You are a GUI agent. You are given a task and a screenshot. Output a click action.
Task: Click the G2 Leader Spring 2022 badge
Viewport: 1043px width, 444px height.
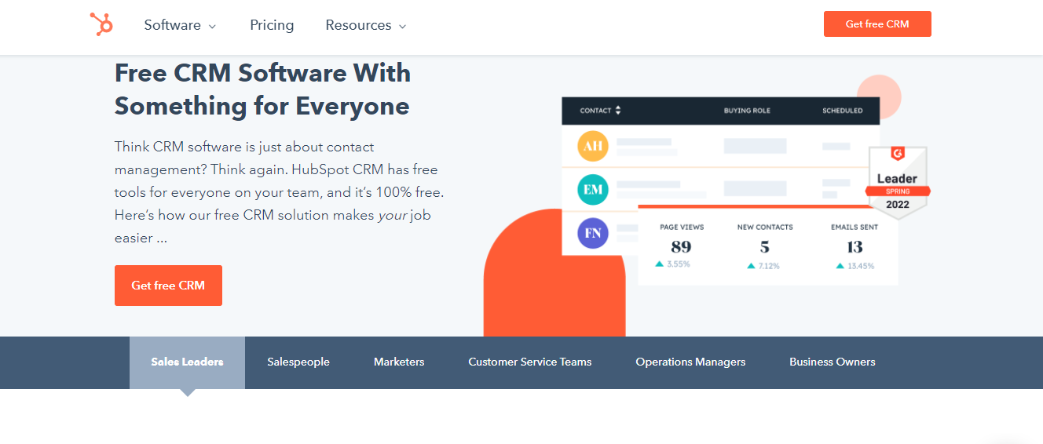[x=898, y=183]
